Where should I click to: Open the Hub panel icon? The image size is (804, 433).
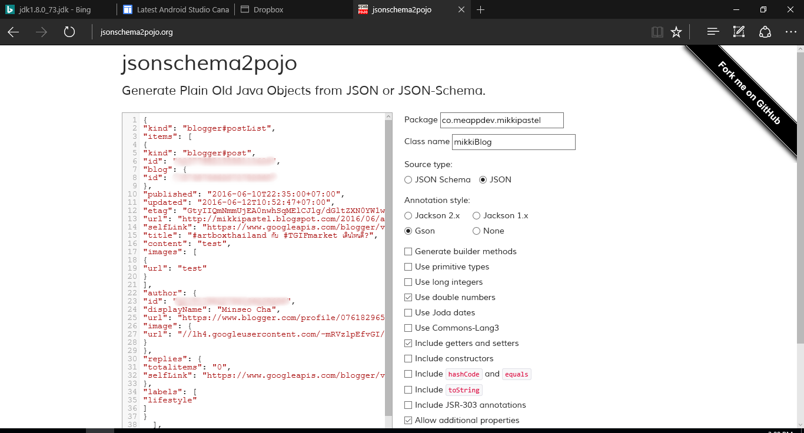[x=712, y=32]
